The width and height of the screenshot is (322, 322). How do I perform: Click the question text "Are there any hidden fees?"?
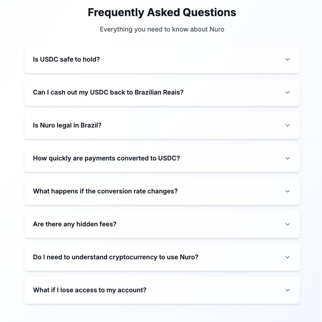[75, 224]
